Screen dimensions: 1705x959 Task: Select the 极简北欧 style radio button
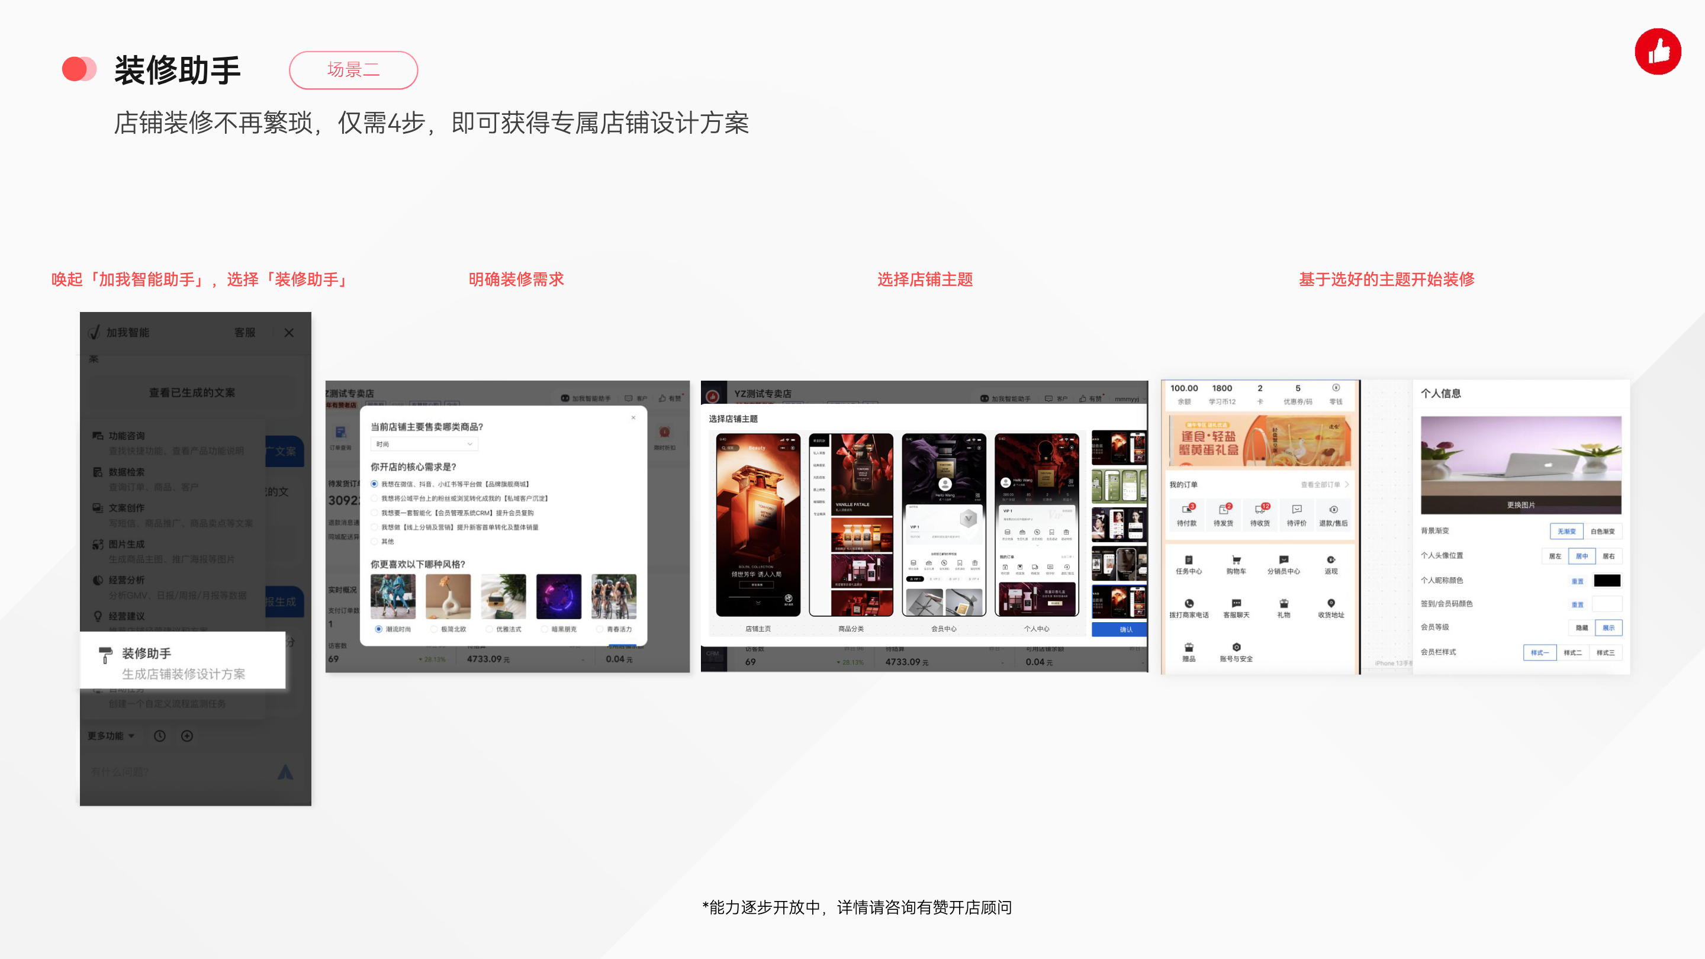434,629
